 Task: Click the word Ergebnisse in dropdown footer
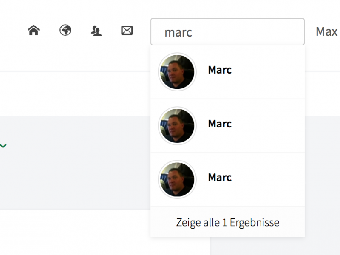pos(255,223)
